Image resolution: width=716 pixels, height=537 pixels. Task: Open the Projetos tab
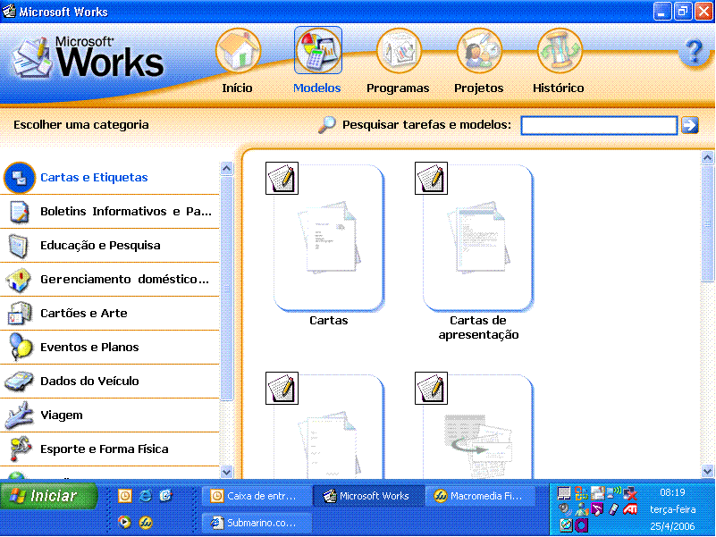coord(478,61)
